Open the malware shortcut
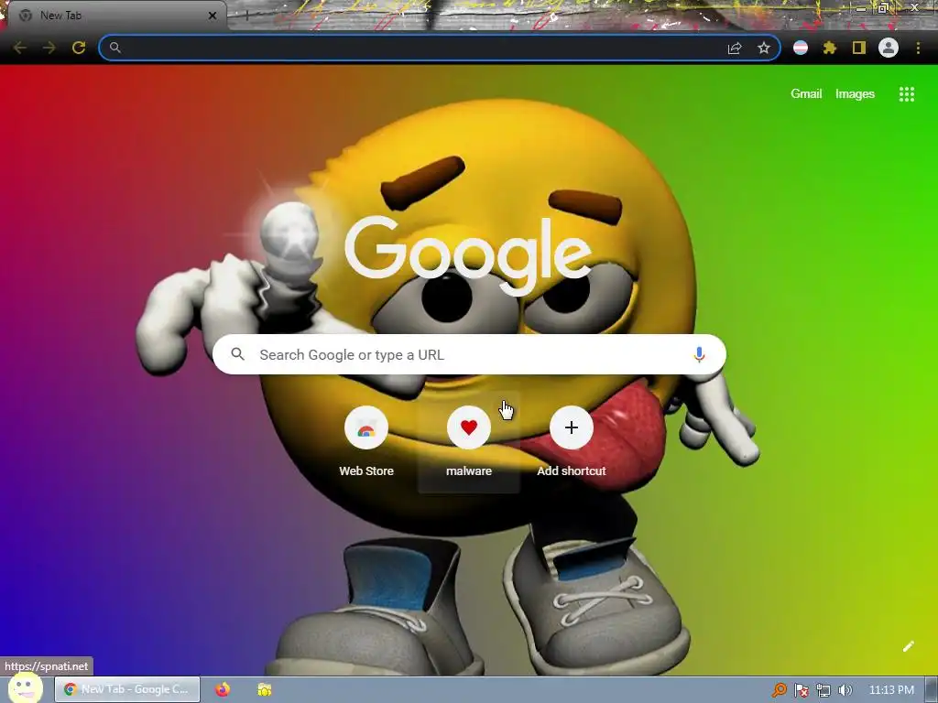Screen dimensions: 938x703 click(468, 442)
